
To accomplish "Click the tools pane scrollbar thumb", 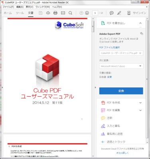I will pos(147,79).
